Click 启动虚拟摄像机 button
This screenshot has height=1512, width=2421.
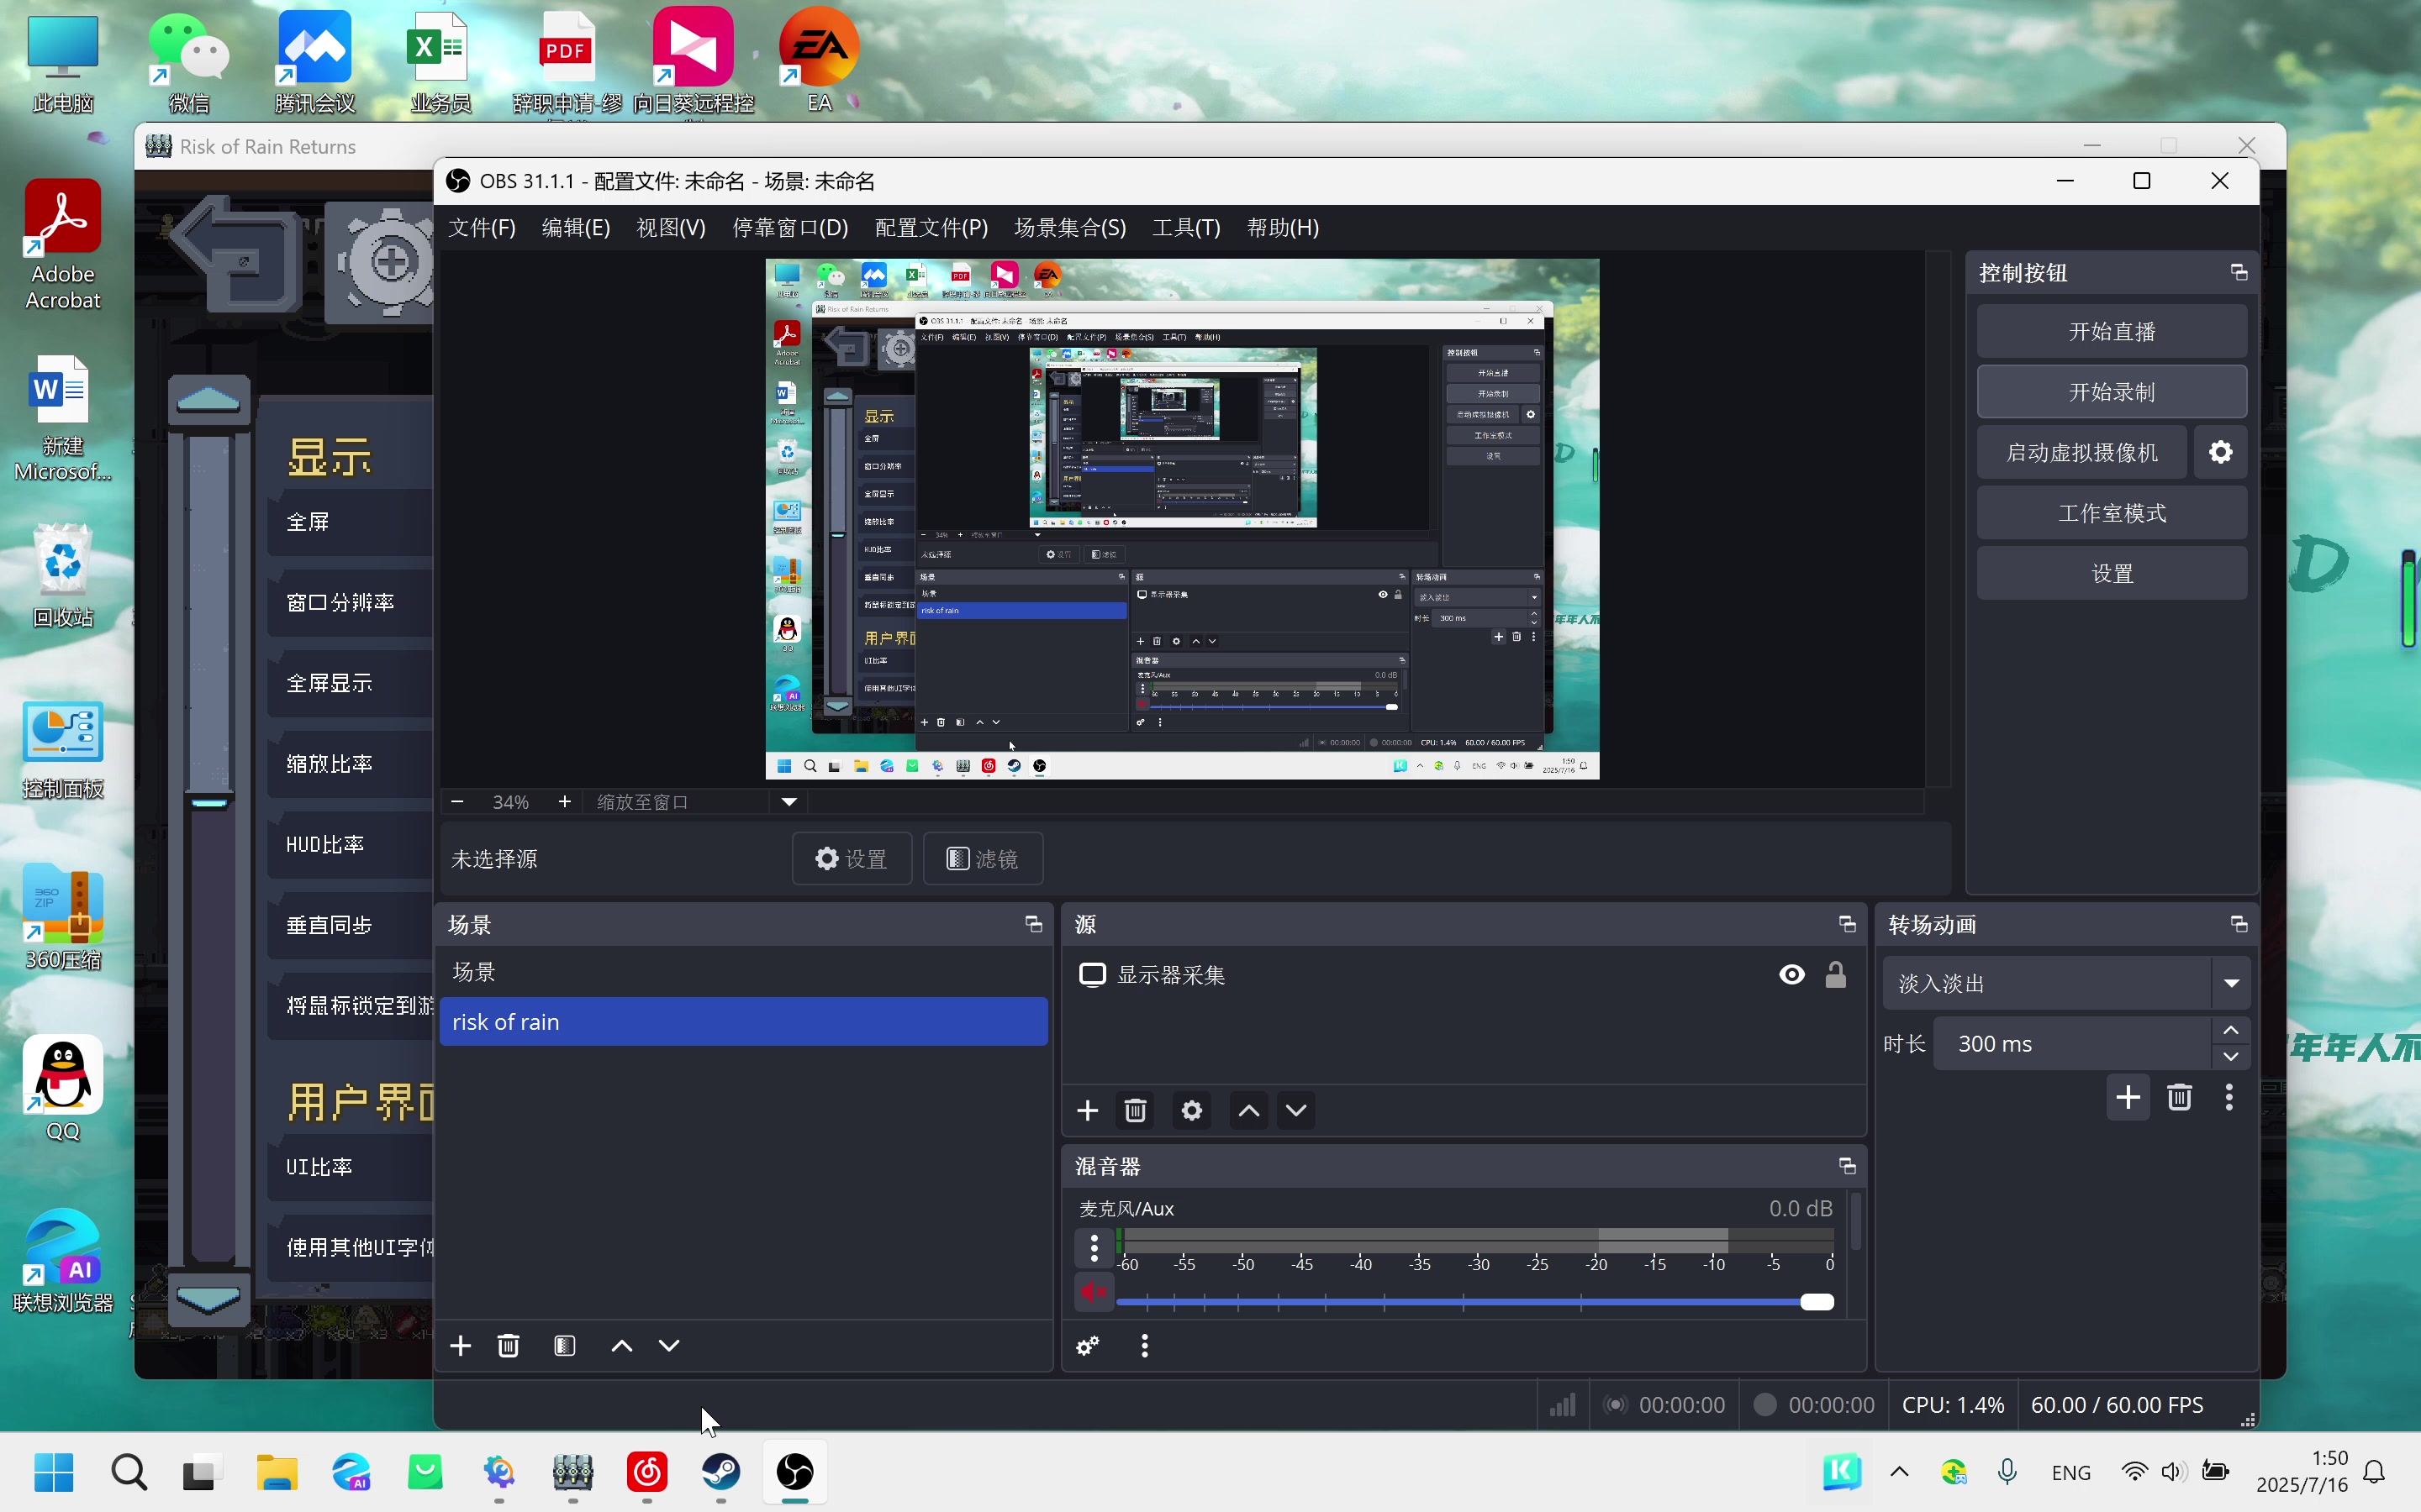point(2082,453)
